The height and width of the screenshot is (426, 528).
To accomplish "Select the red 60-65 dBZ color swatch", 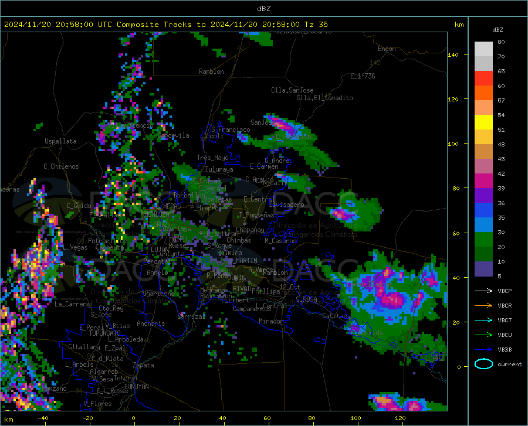I will 483,79.
